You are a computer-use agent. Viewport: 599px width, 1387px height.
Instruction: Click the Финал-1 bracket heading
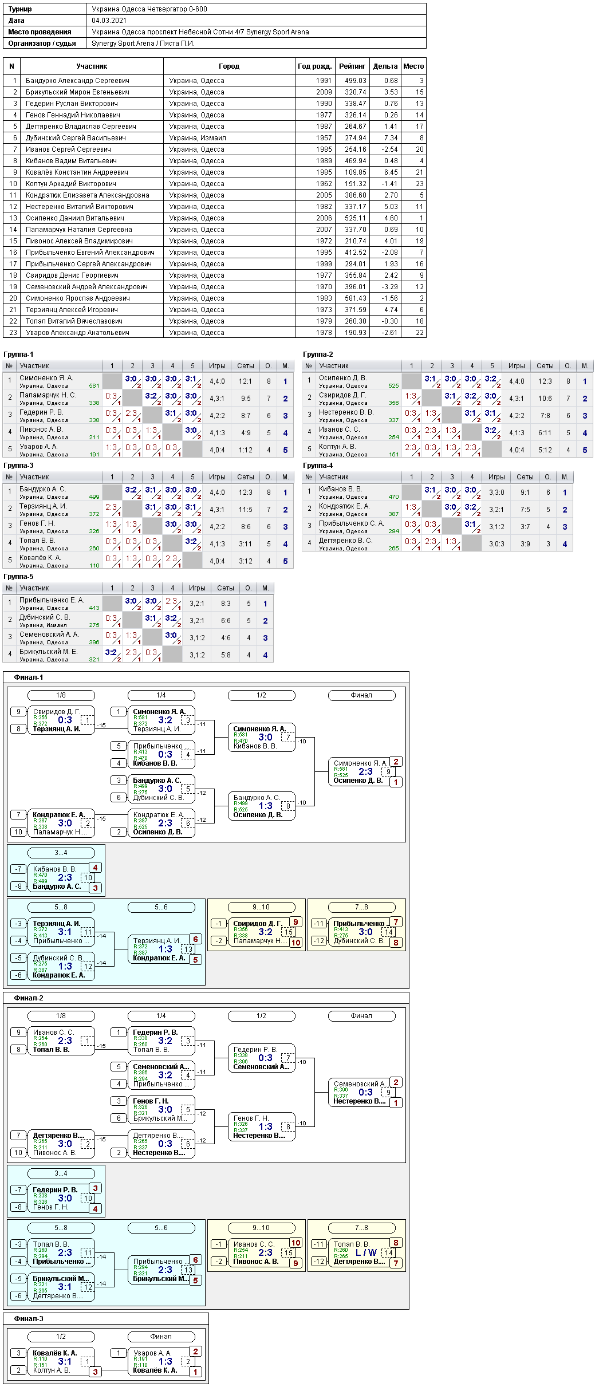29,677
